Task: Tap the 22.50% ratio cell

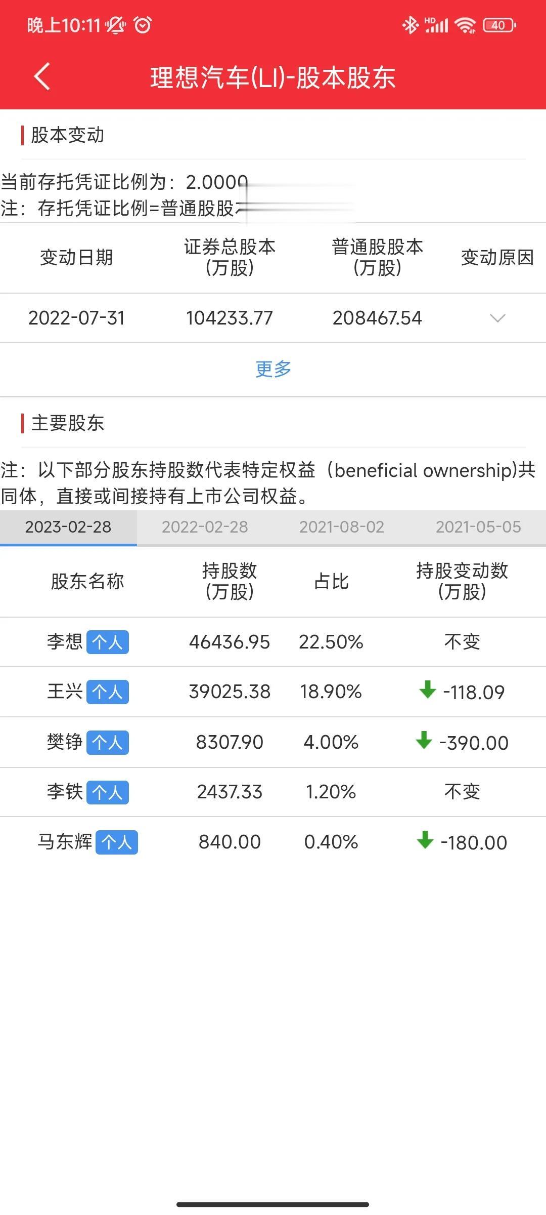Action: 331,642
